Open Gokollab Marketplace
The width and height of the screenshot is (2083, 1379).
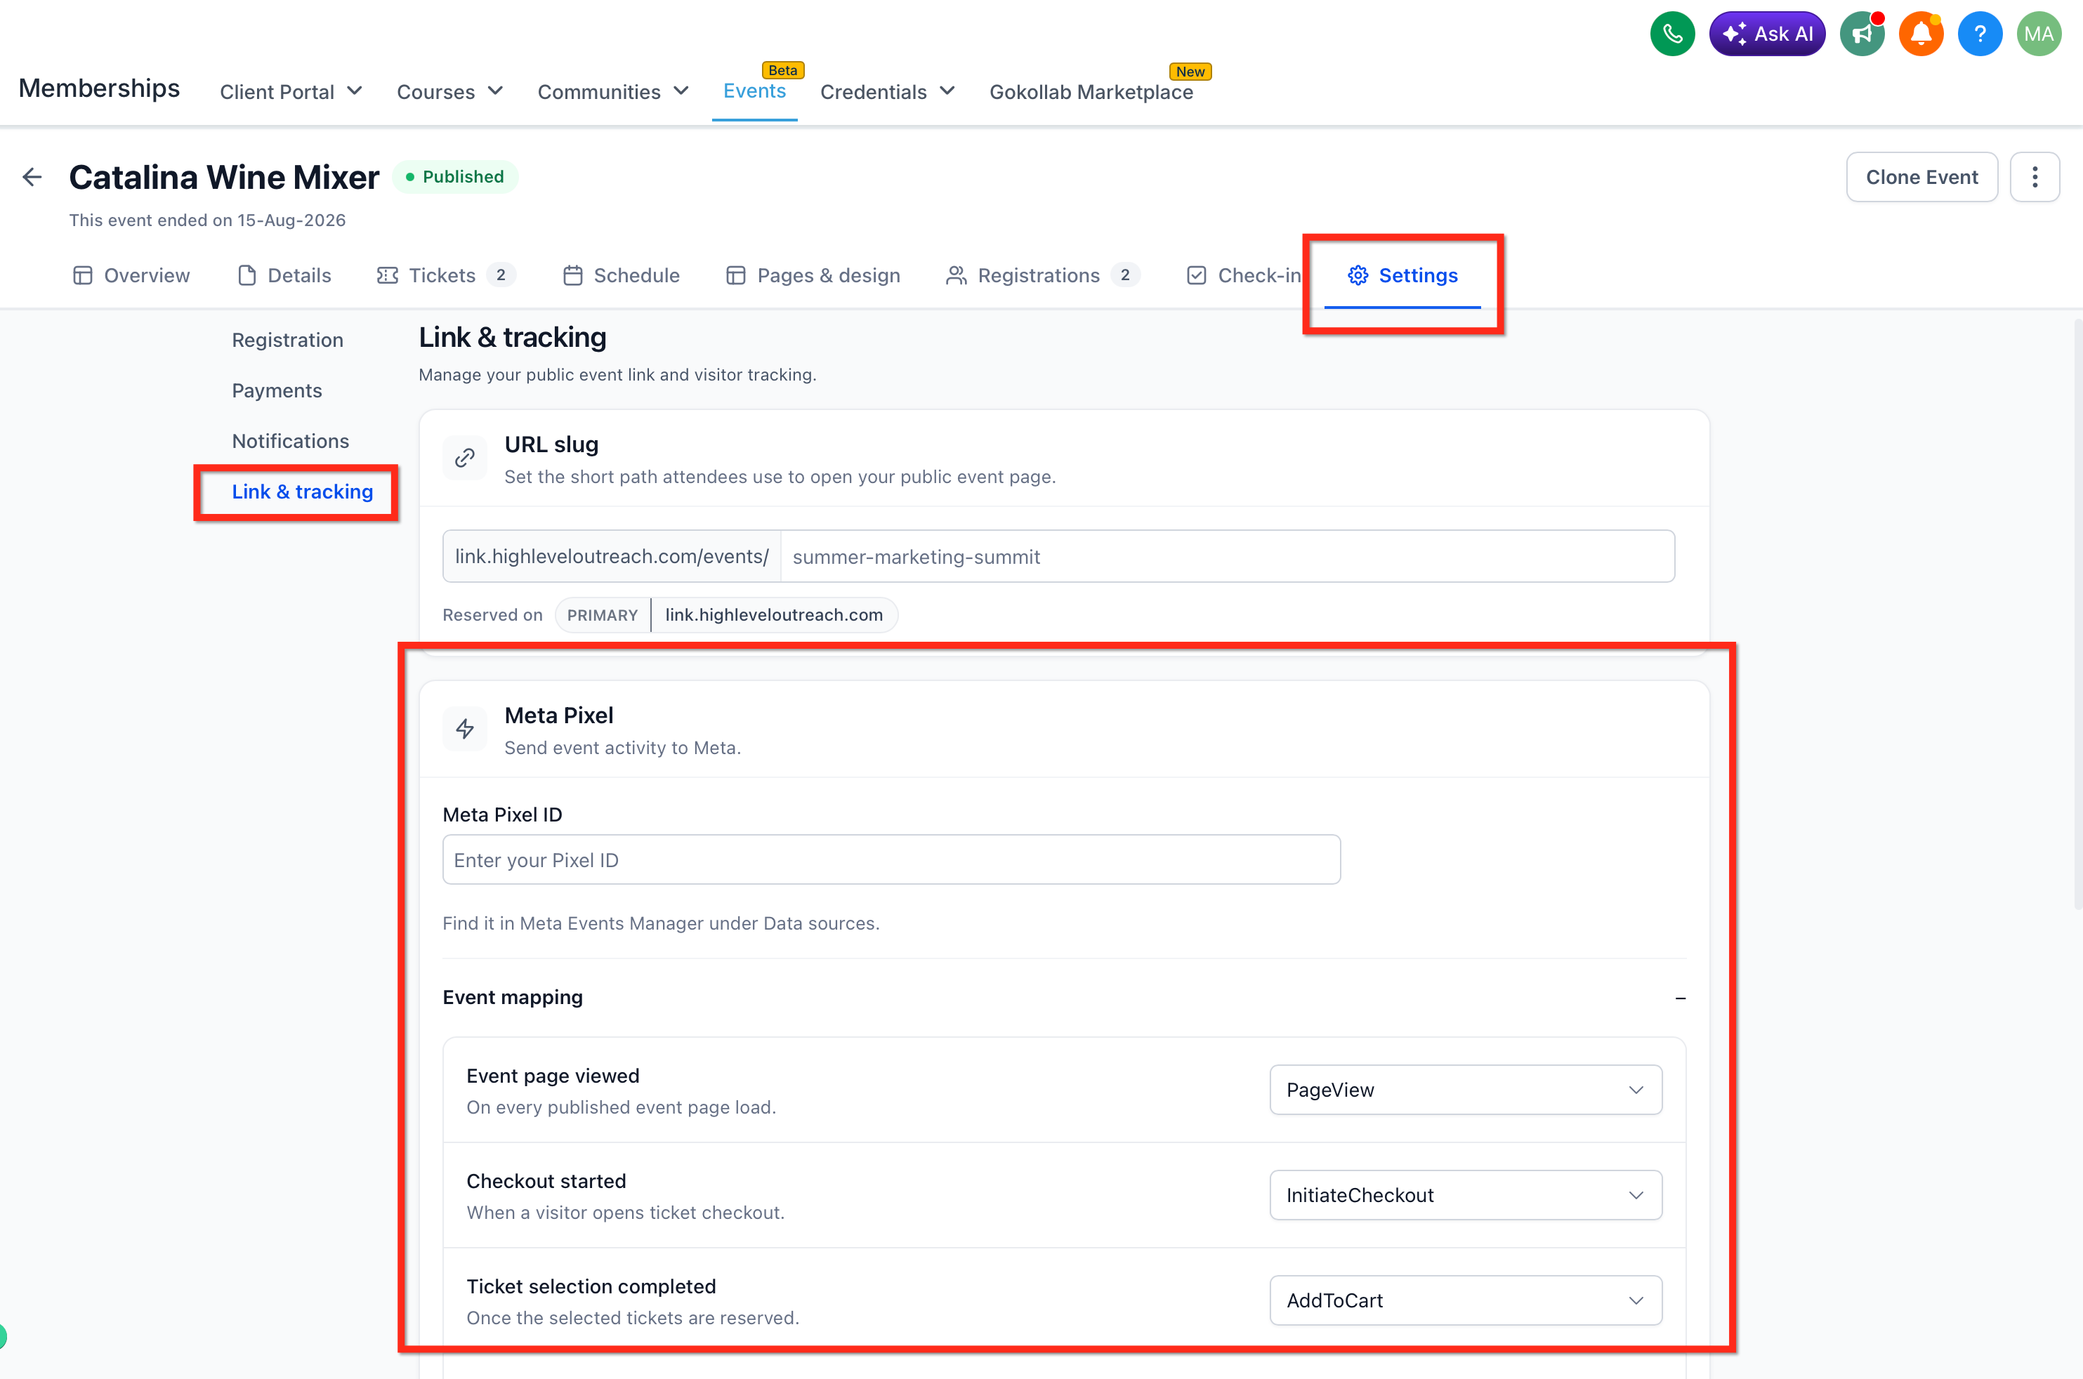pos(1091,91)
